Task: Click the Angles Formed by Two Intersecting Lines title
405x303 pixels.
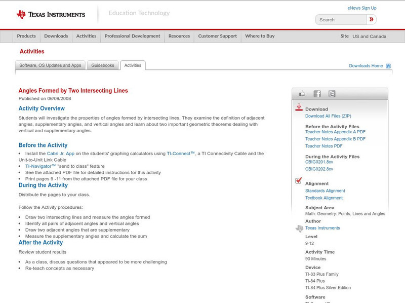Action: 73,91
